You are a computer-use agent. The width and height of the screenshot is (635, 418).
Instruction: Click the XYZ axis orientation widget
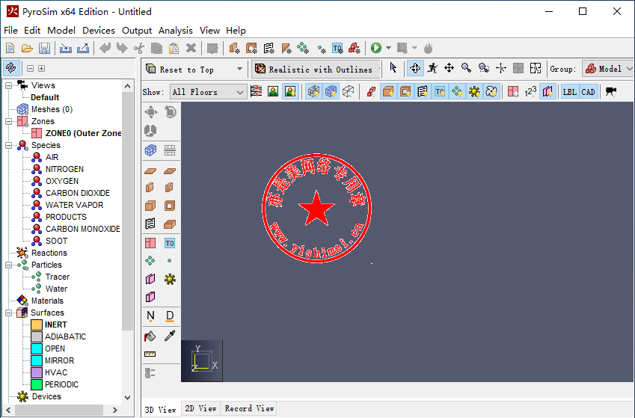tap(202, 361)
